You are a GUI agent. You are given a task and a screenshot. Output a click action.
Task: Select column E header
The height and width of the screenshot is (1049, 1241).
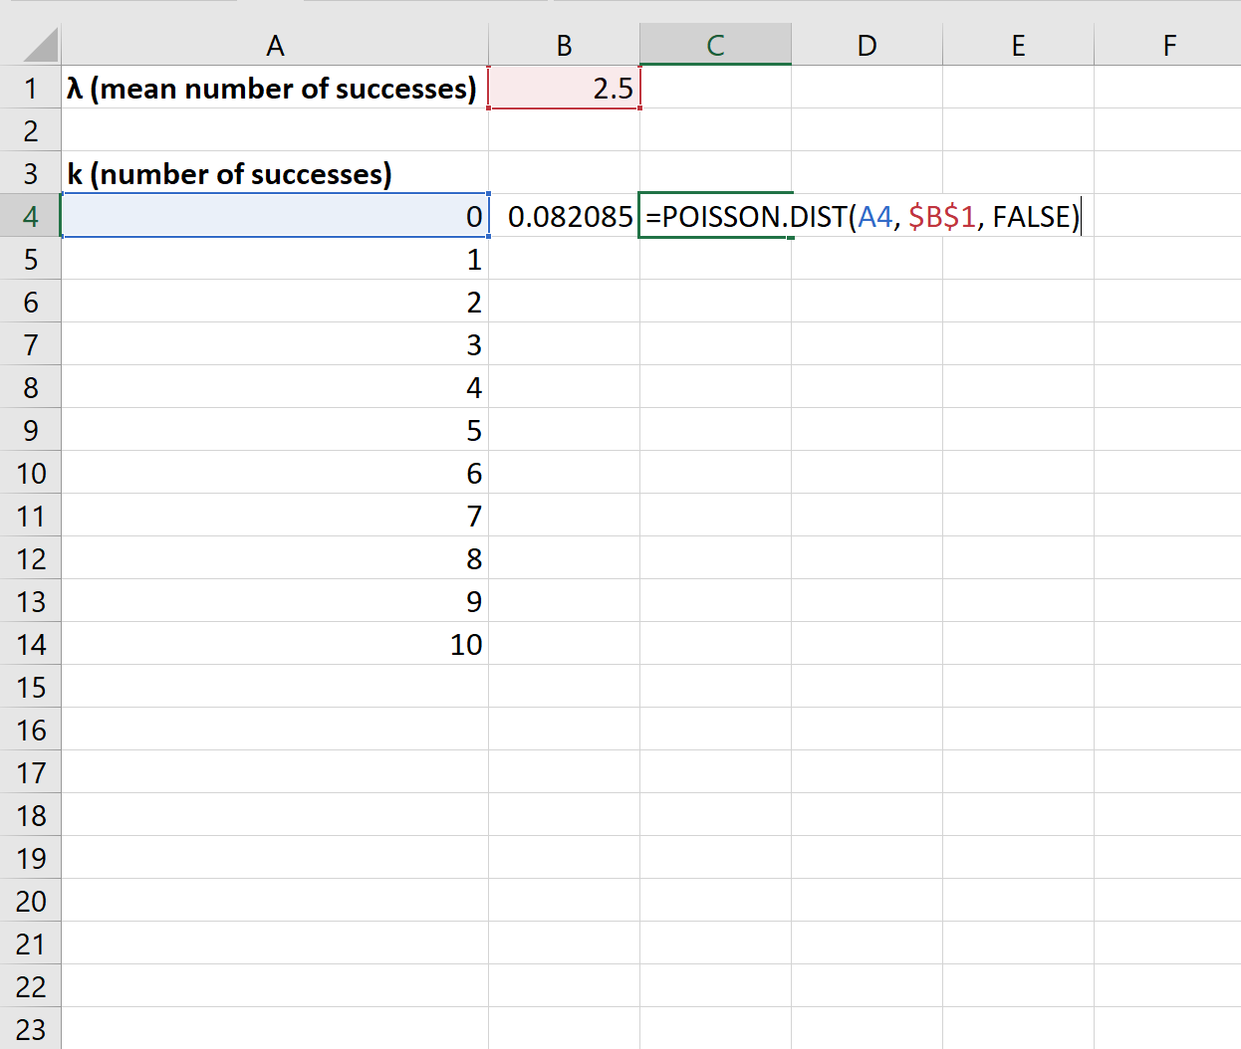tap(1018, 45)
